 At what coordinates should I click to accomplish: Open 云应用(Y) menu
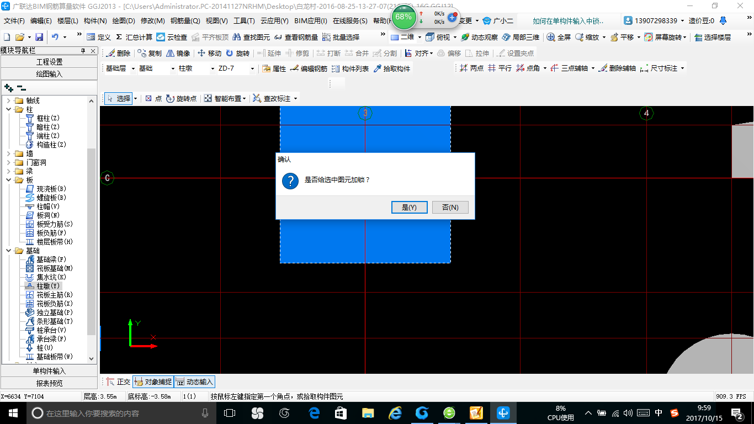point(274,21)
